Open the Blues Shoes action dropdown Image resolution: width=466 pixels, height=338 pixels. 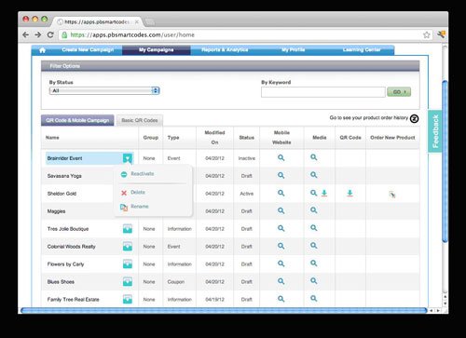[x=128, y=282]
